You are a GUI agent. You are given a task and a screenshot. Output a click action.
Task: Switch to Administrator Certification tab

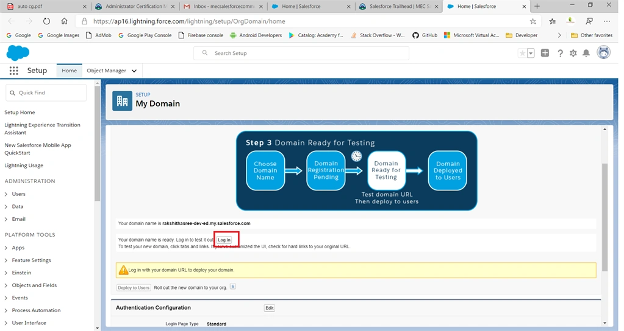click(x=135, y=6)
